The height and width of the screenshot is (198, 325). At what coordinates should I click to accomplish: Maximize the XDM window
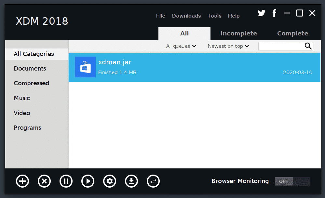point(300,13)
